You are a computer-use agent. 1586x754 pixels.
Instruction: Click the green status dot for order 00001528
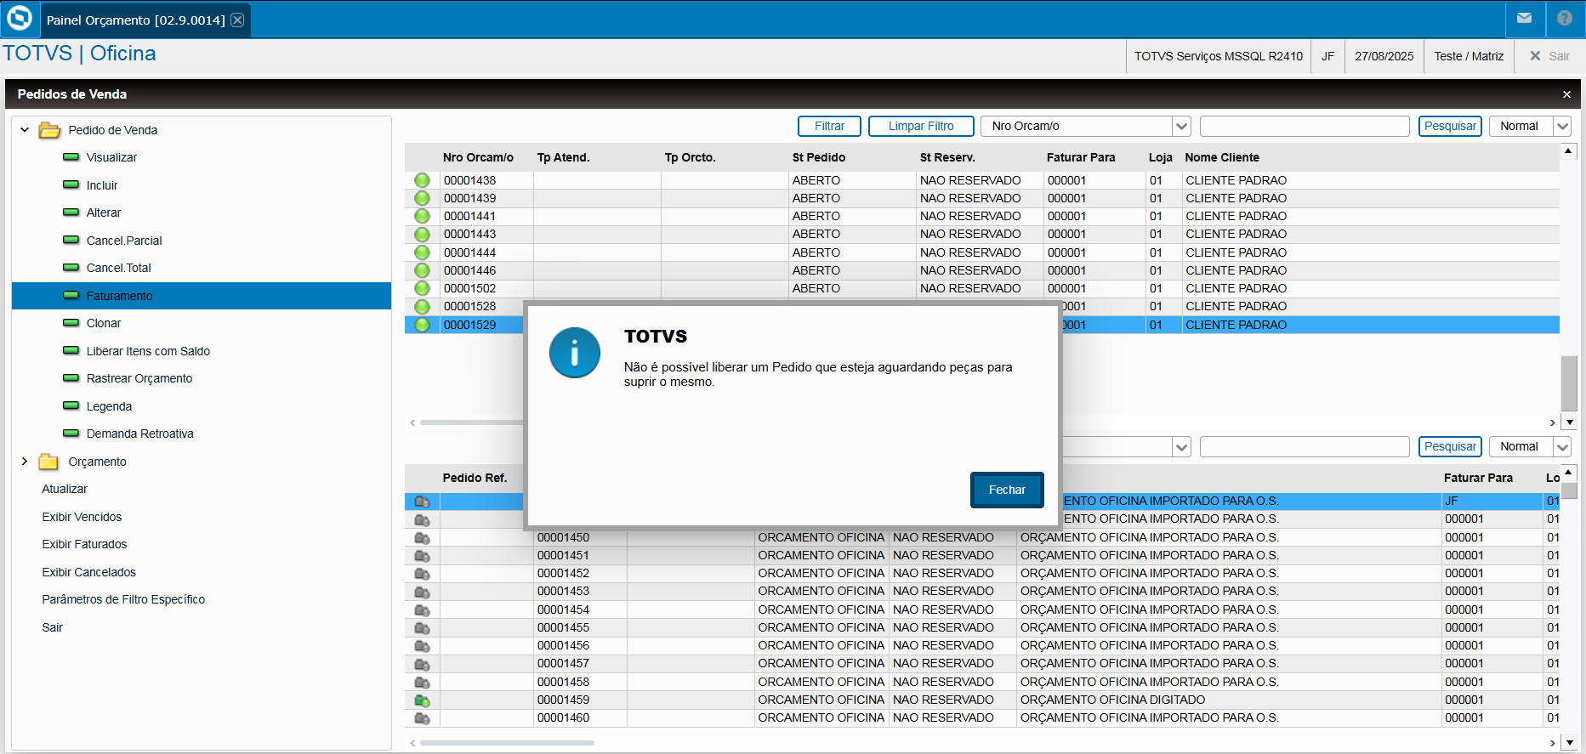(x=422, y=306)
